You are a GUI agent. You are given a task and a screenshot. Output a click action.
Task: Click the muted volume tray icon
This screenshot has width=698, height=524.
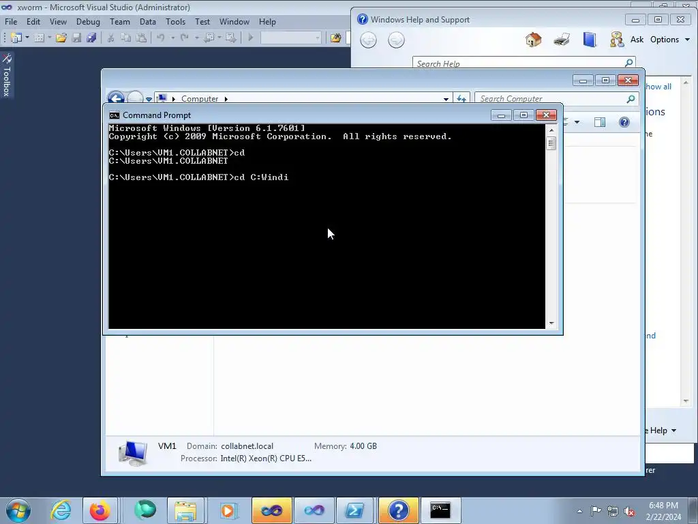coord(629,510)
